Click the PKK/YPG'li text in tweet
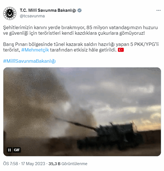This screenshot has width=164, height=171. [146, 44]
